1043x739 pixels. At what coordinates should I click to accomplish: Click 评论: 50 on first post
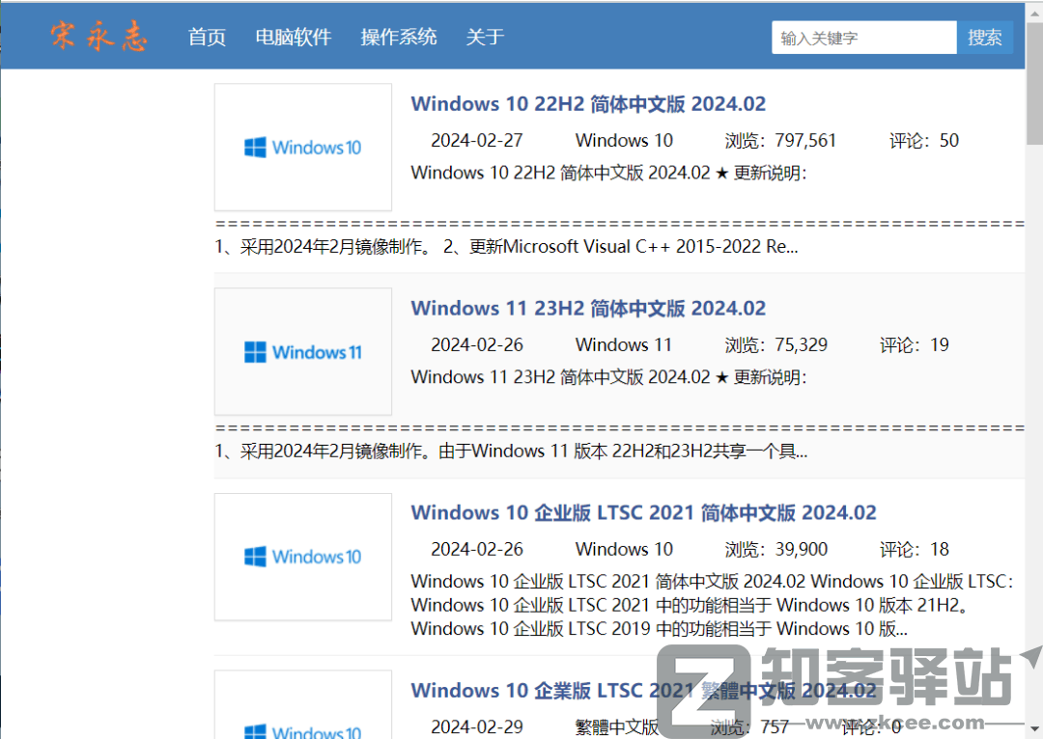923,141
